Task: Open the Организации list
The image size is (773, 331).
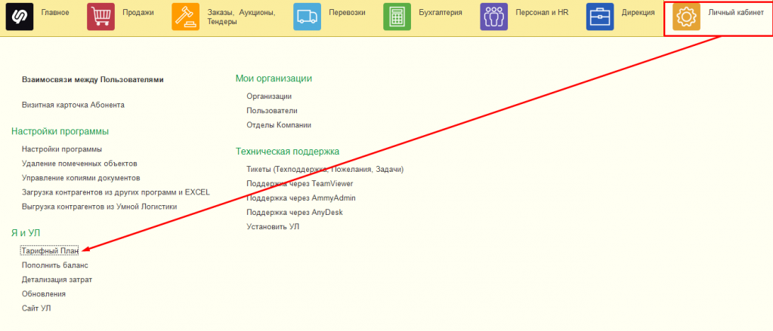Action: pyautogui.click(x=269, y=97)
